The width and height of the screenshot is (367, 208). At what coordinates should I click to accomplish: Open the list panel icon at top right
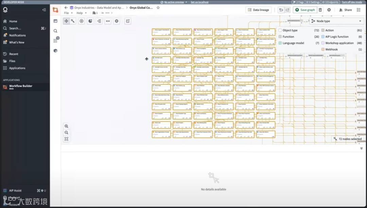pyautogui.click(x=359, y=10)
